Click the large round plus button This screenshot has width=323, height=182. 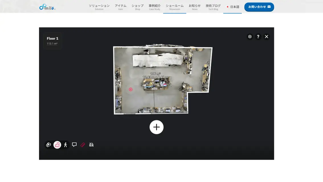click(x=156, y=127)
